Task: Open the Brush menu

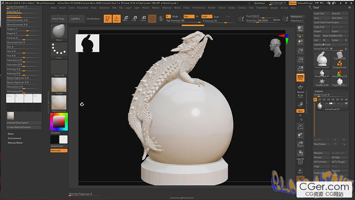Action: [x=63, y=8]
